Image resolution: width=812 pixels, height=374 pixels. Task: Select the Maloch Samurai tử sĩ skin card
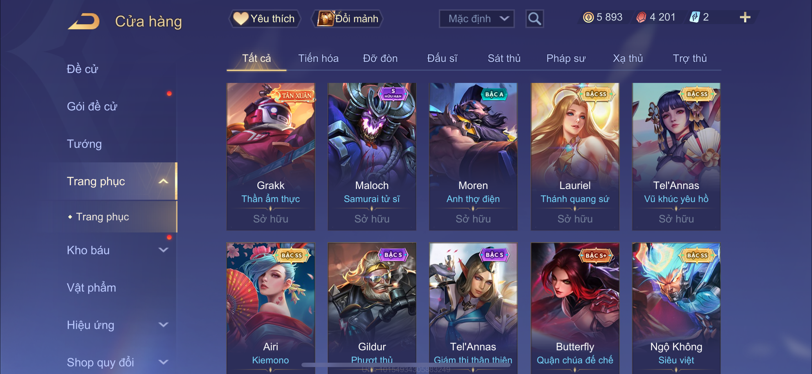[372, 157]
